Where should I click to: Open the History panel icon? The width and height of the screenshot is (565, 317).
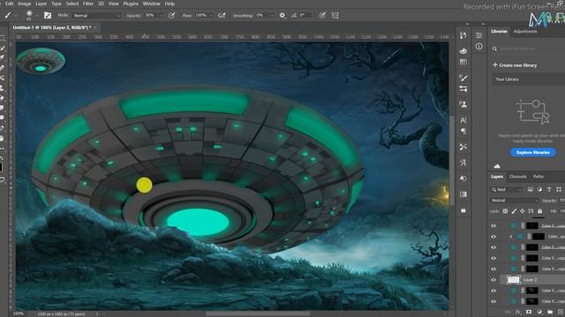(463, 35)
